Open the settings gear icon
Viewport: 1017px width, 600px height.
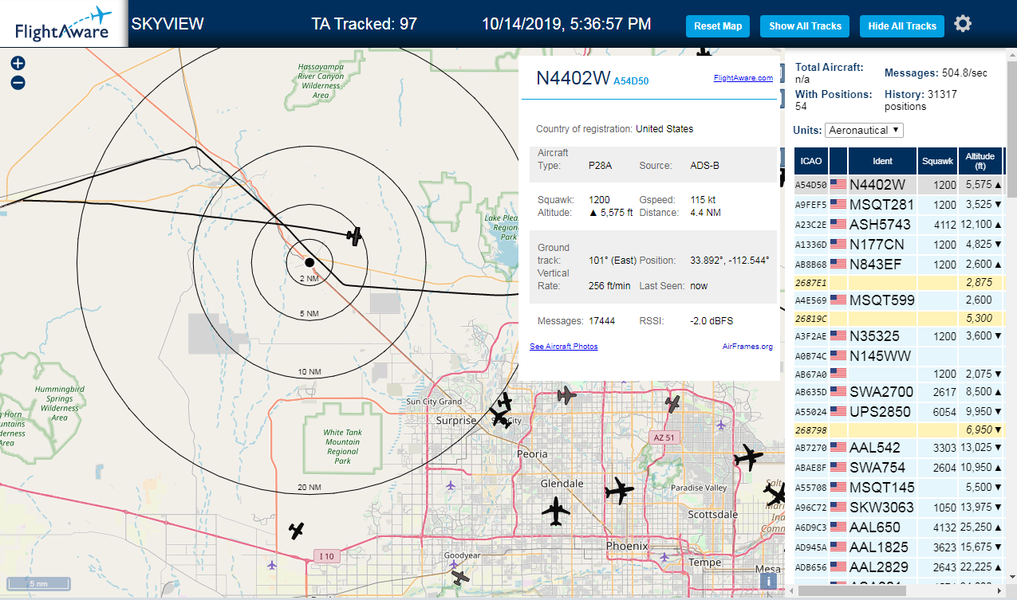(963, 24)
